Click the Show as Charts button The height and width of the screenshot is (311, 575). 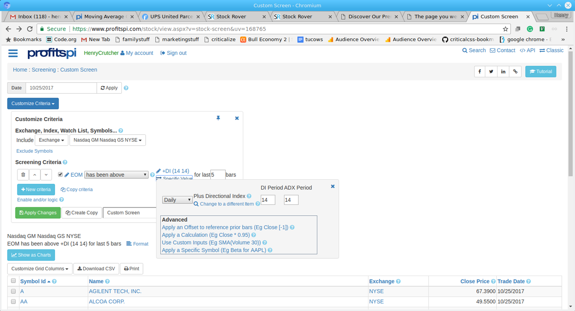31,255
